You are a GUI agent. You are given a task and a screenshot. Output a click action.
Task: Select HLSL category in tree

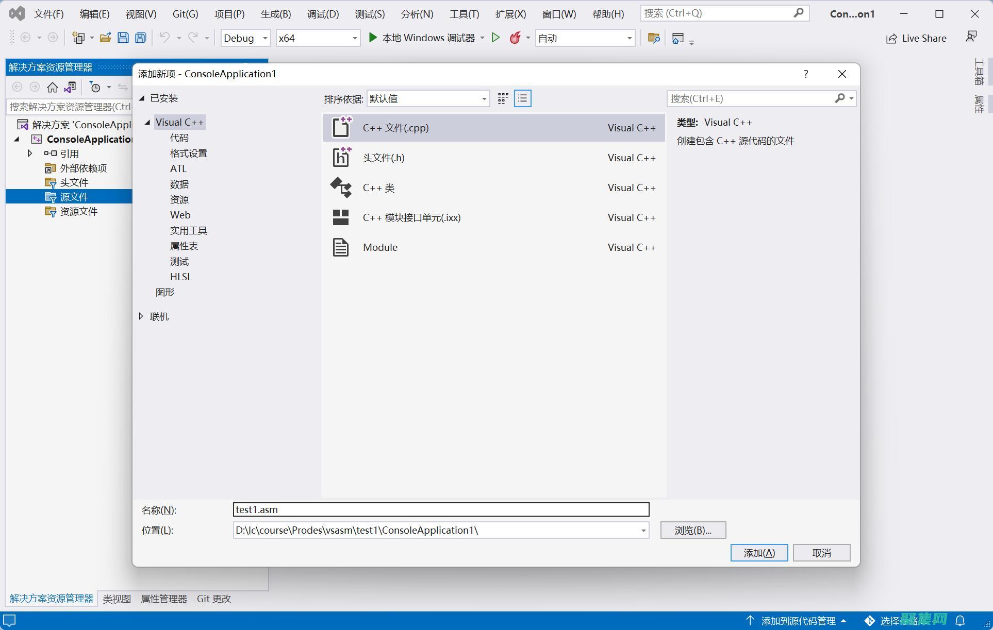181,277
